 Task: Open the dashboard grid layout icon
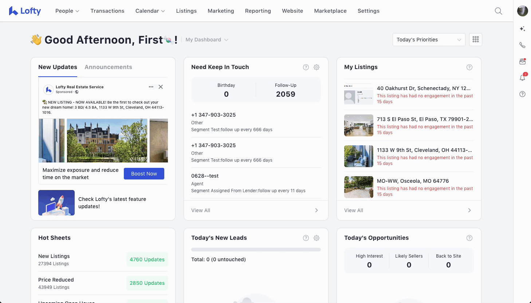tap(475, 40)
